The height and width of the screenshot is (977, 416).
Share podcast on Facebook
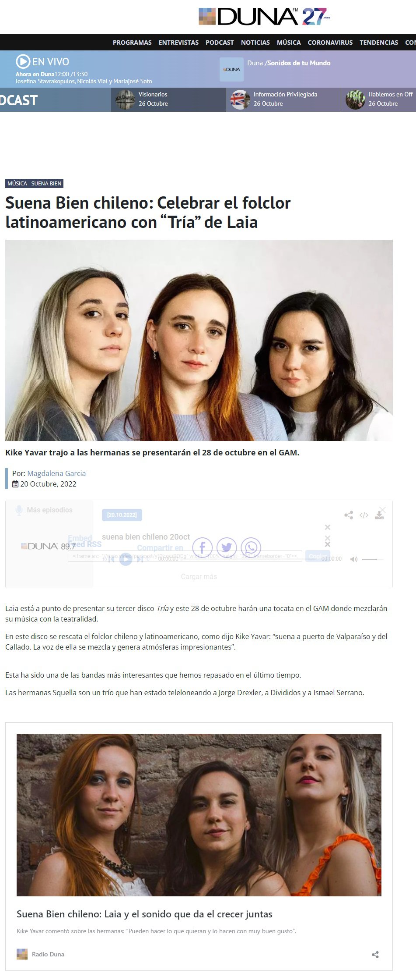(x=203, y=548)
